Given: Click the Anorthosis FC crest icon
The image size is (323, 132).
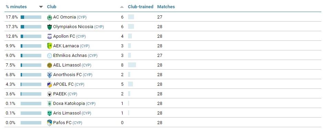Looking at the screenshot, I should pyautogui.click(x=50, y=75).
